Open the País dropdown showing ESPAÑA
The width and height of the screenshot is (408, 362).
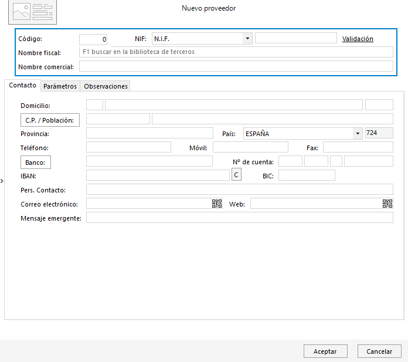click(x=358, y=133)
